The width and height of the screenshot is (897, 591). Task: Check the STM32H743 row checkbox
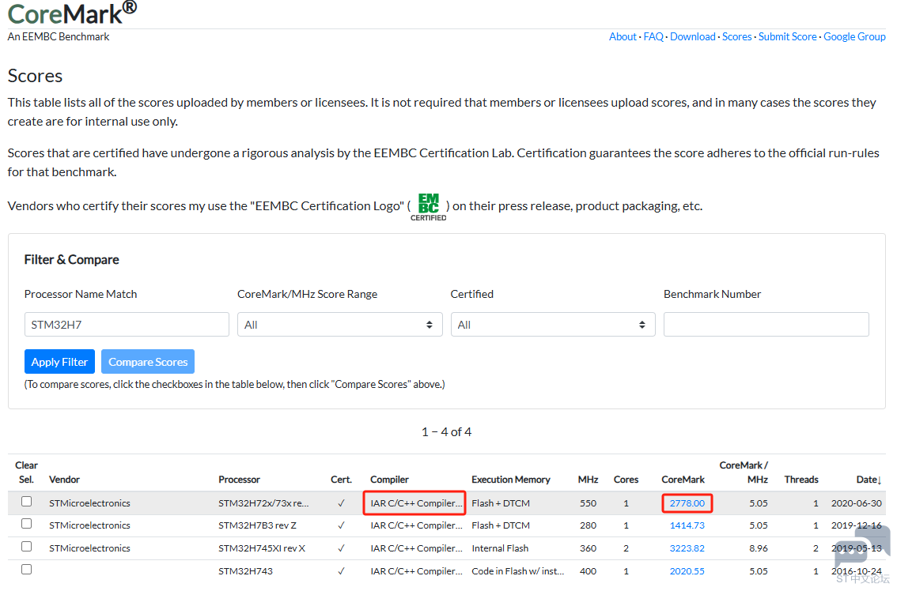tap(26, 570)
